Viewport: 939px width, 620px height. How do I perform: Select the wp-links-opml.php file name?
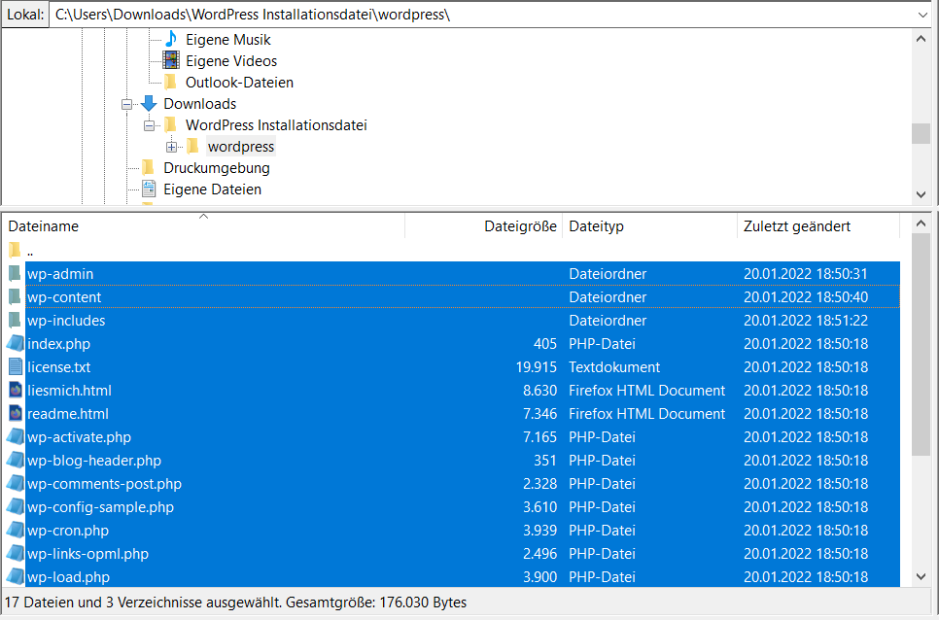(x=88, y=554)
